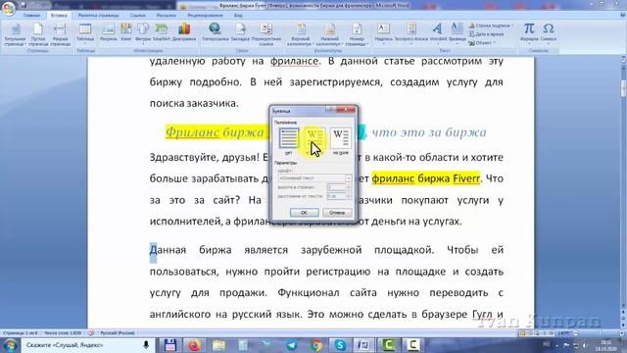This screenshot has height=353, width=627.
Task: Click the word count in the status bar
Action: tap(63, 333)
